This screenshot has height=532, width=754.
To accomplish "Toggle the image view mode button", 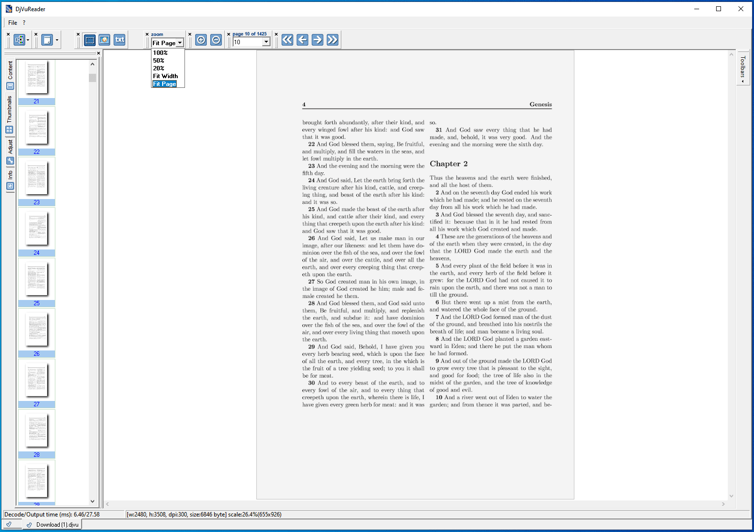I will click(104, 40).
